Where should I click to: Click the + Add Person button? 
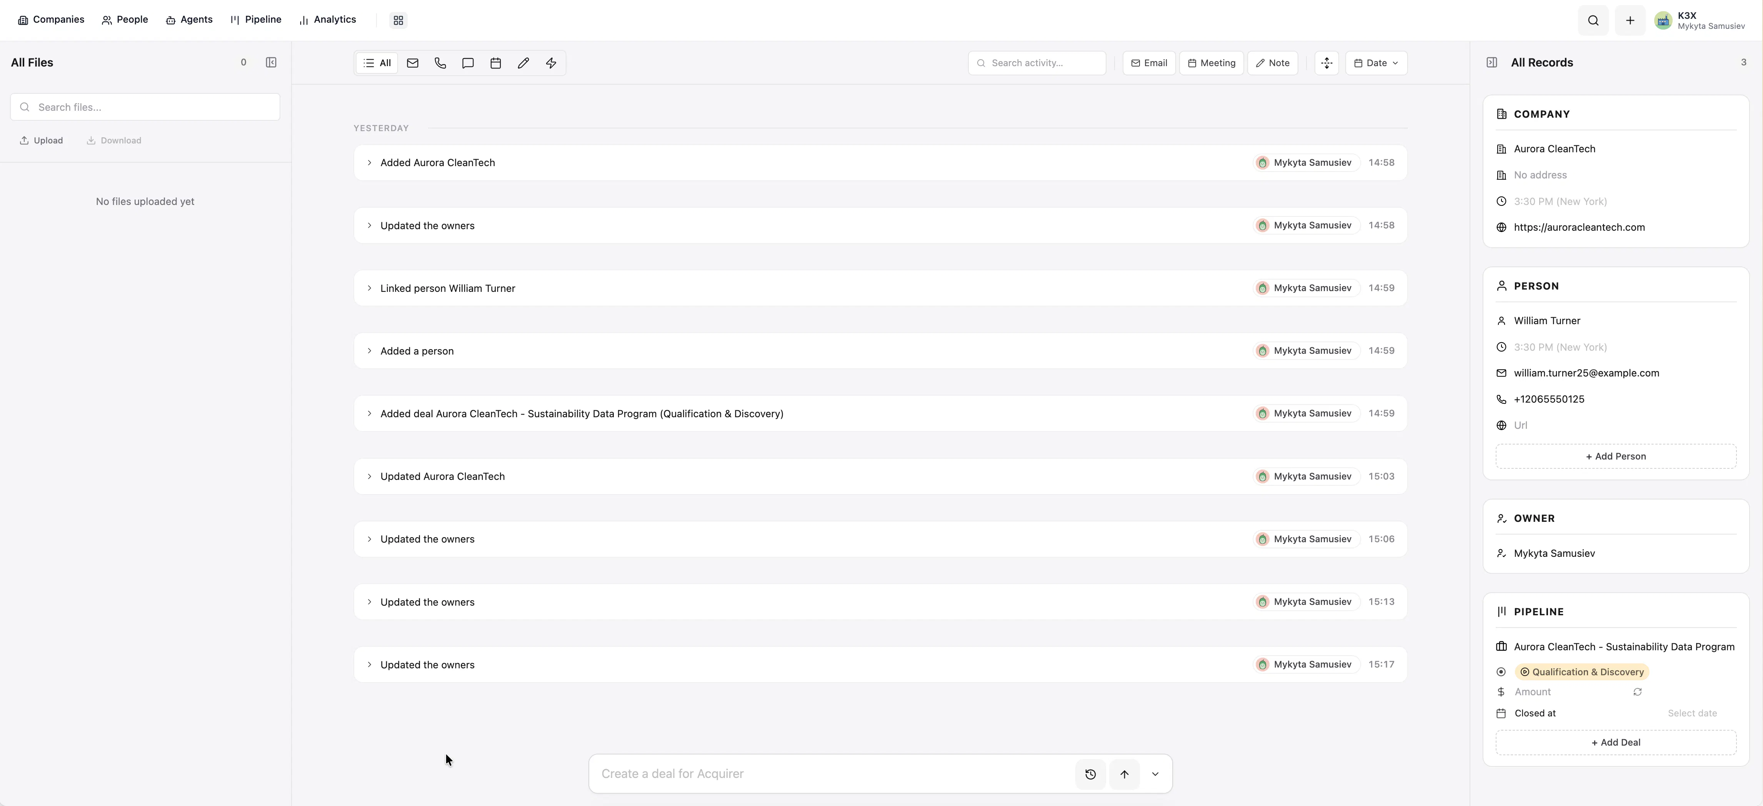coord(1616,456)
